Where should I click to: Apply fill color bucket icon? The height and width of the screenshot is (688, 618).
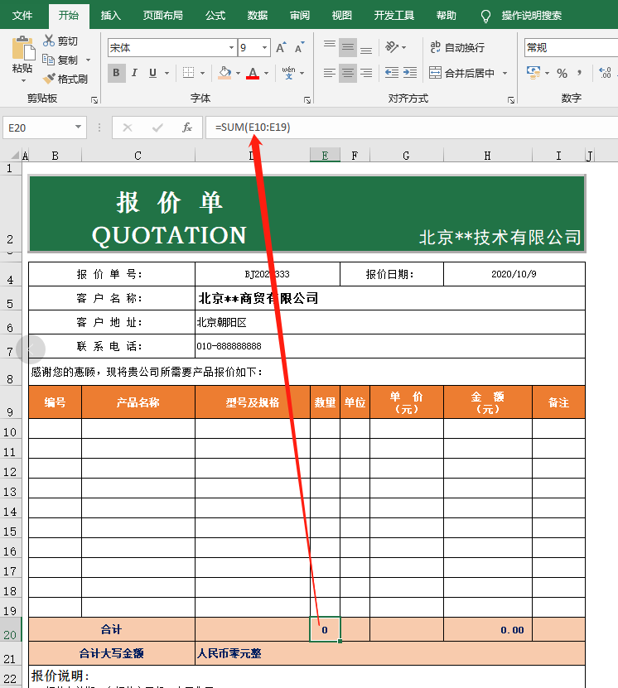point(225,72)
